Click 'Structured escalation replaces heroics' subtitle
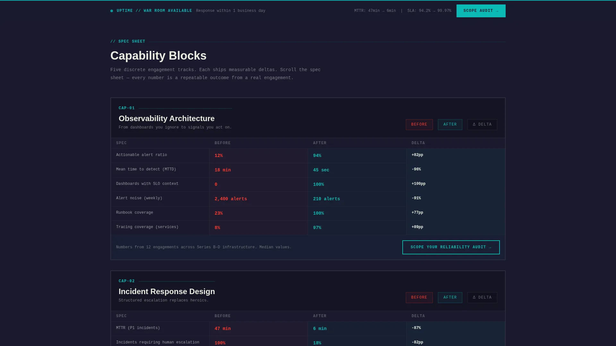The image size is (616, 346). click(x=164, y=301)
